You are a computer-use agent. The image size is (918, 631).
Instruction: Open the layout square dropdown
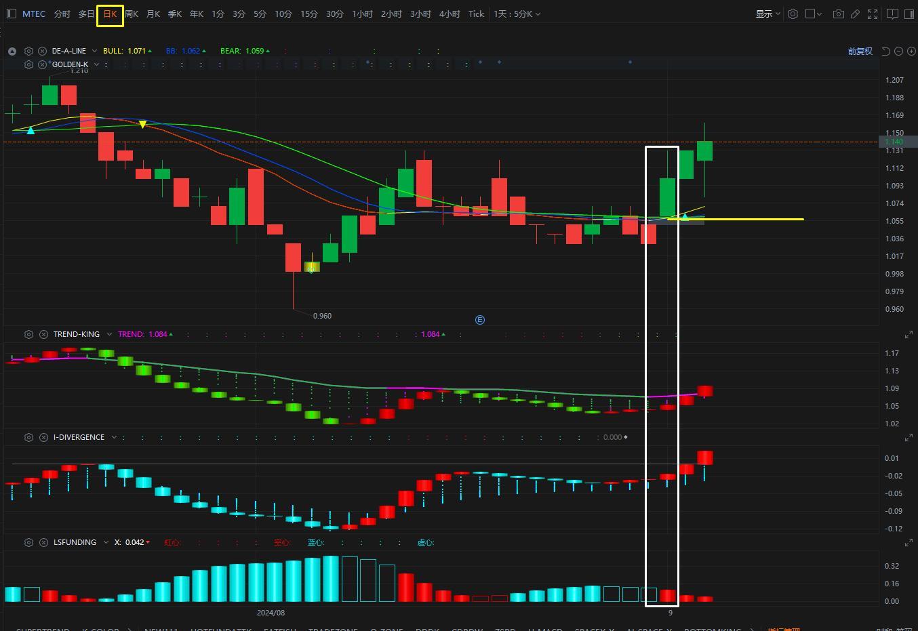tap(814, 14)
